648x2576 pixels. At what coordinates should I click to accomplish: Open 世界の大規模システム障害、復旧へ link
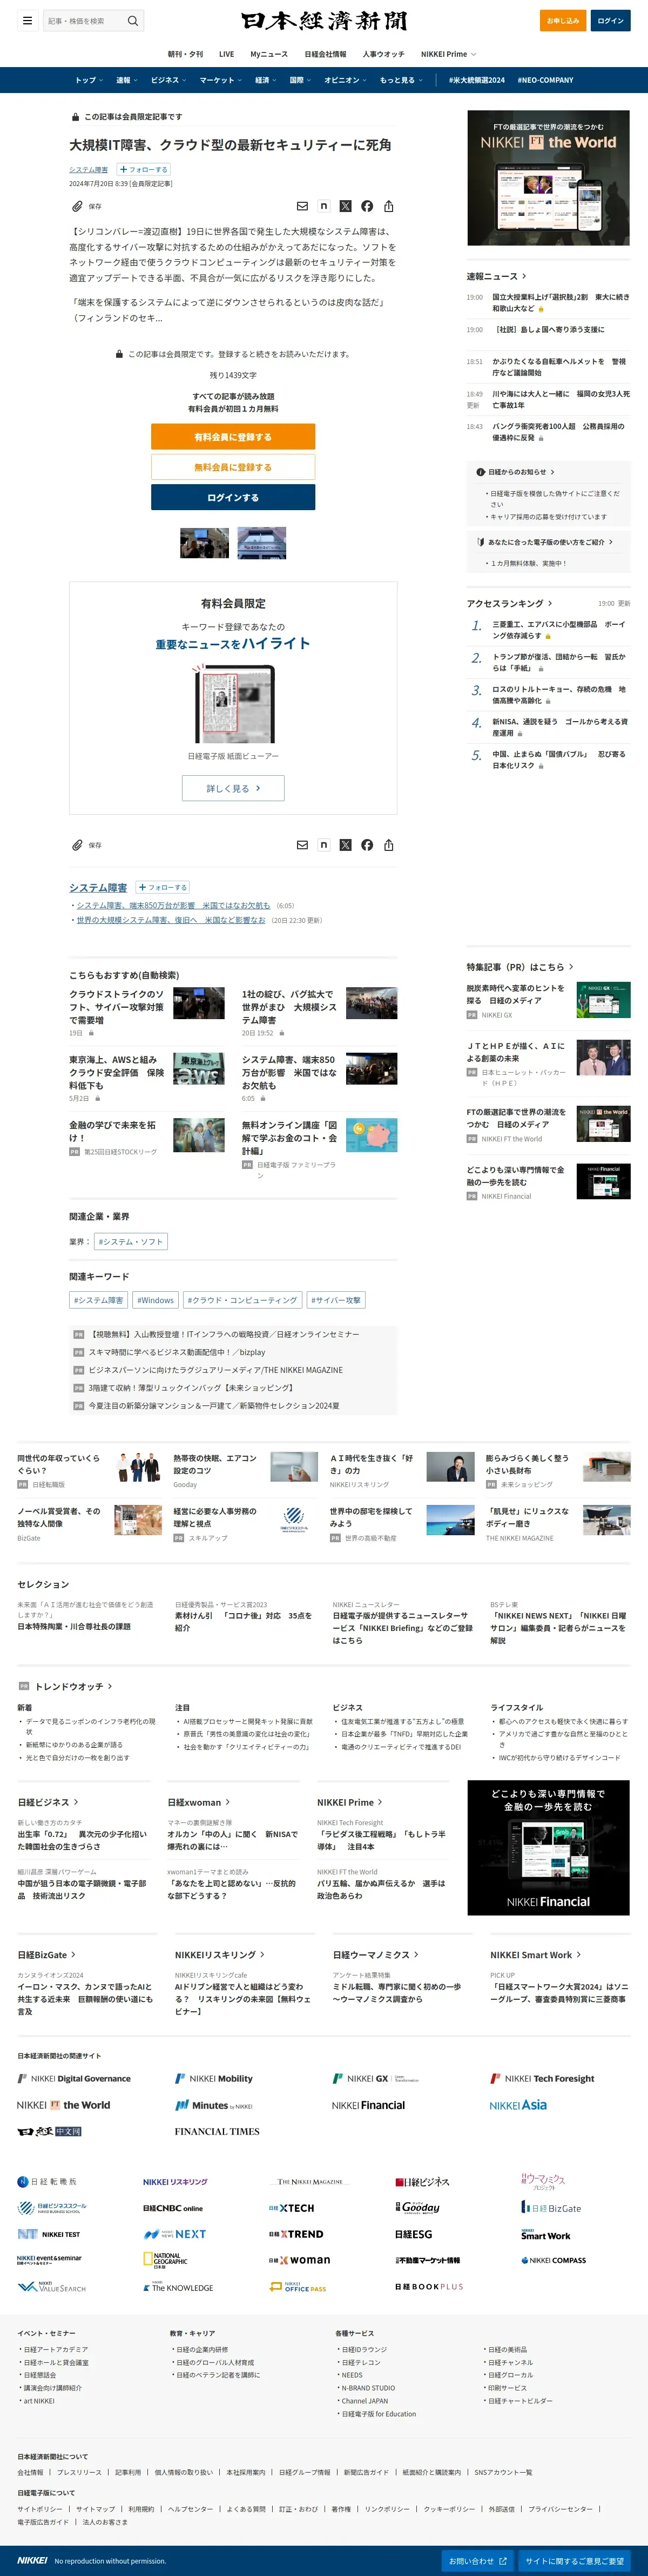171,920
